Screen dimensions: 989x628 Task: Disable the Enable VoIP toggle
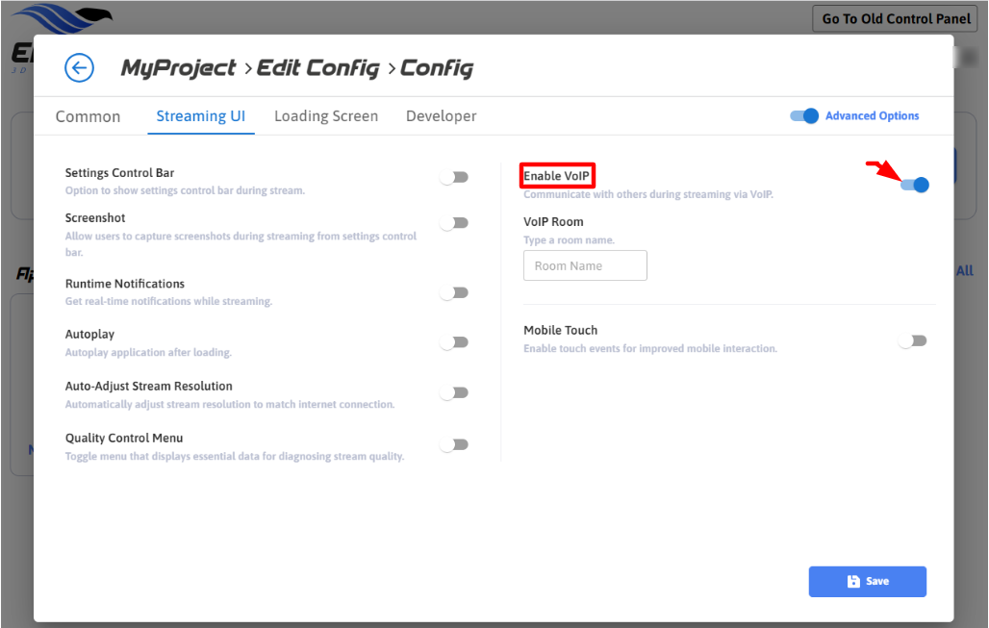click(914, 185)
